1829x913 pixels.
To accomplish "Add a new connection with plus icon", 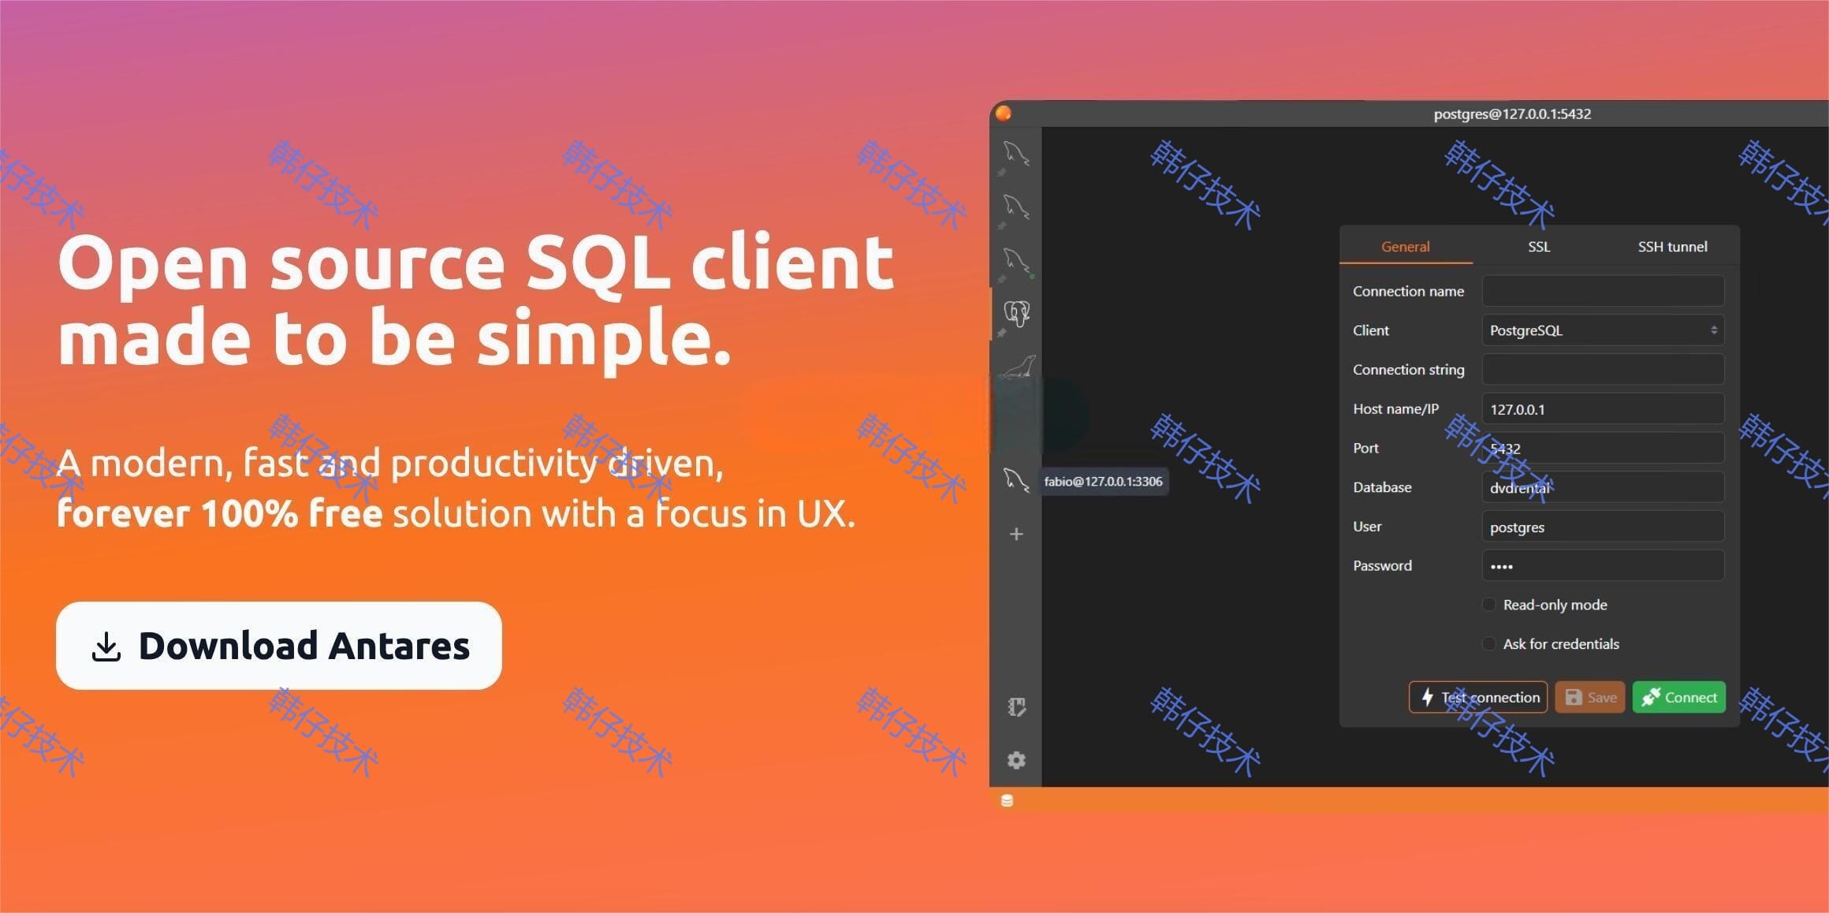I will (x=1016, y=535).
